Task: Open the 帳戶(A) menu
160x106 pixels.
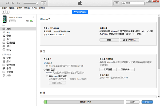Action: point(34,8)
